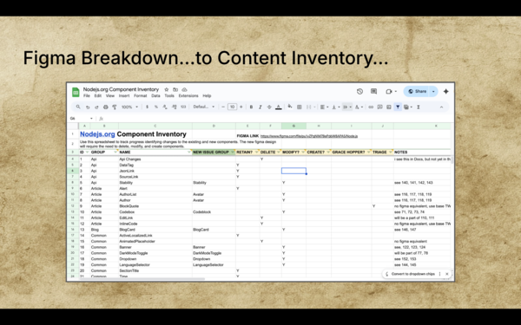
Task: Toggle the filter funnel button
Action: pos(398,107)
